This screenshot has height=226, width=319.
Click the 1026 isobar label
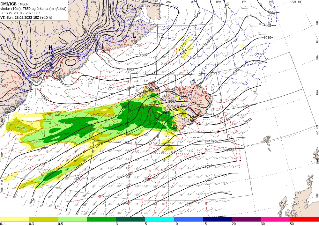pyautogui.click(x=209, y=179)
